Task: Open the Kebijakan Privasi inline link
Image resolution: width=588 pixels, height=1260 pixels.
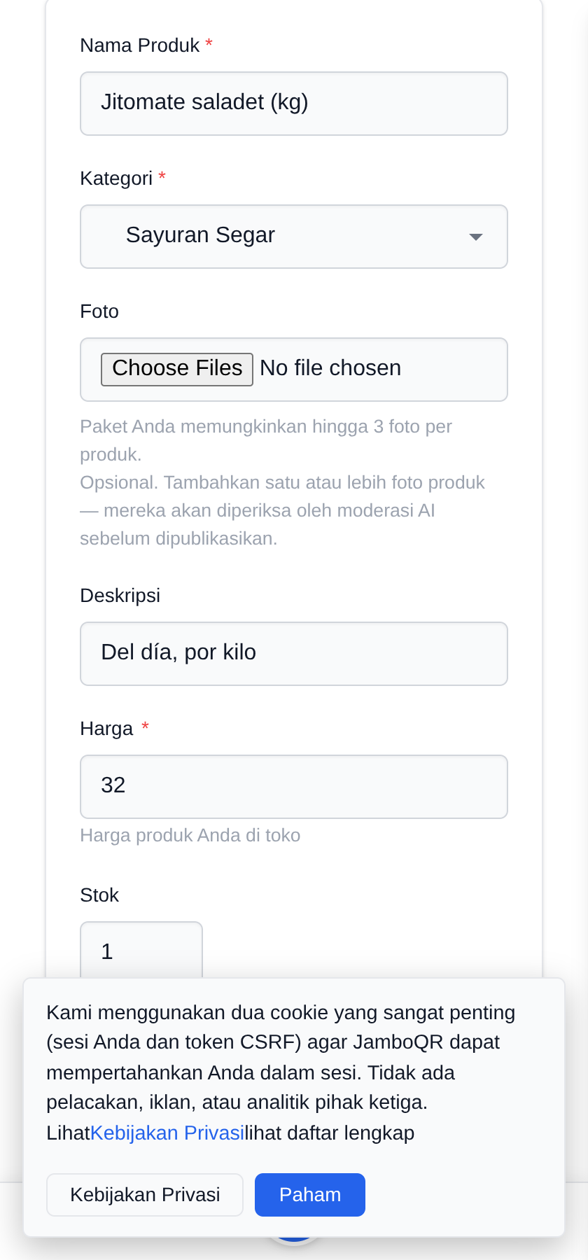Action: tap(167, 1133)
